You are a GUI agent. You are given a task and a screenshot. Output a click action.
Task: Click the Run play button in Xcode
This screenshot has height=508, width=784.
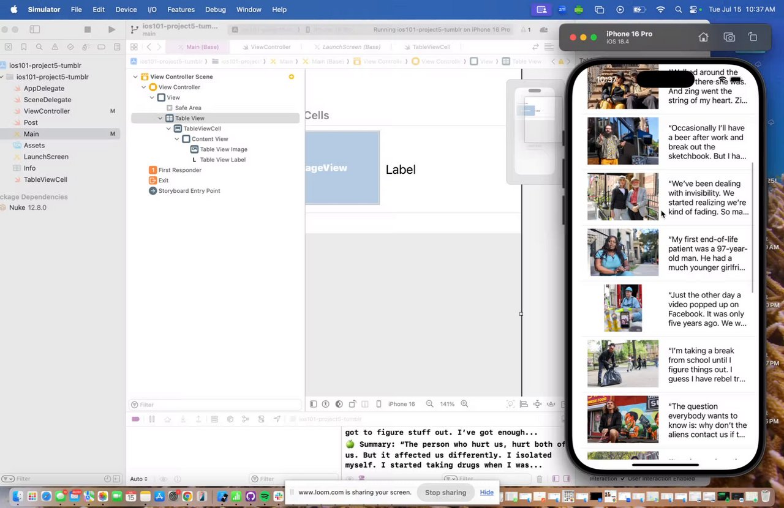[111, 29]
